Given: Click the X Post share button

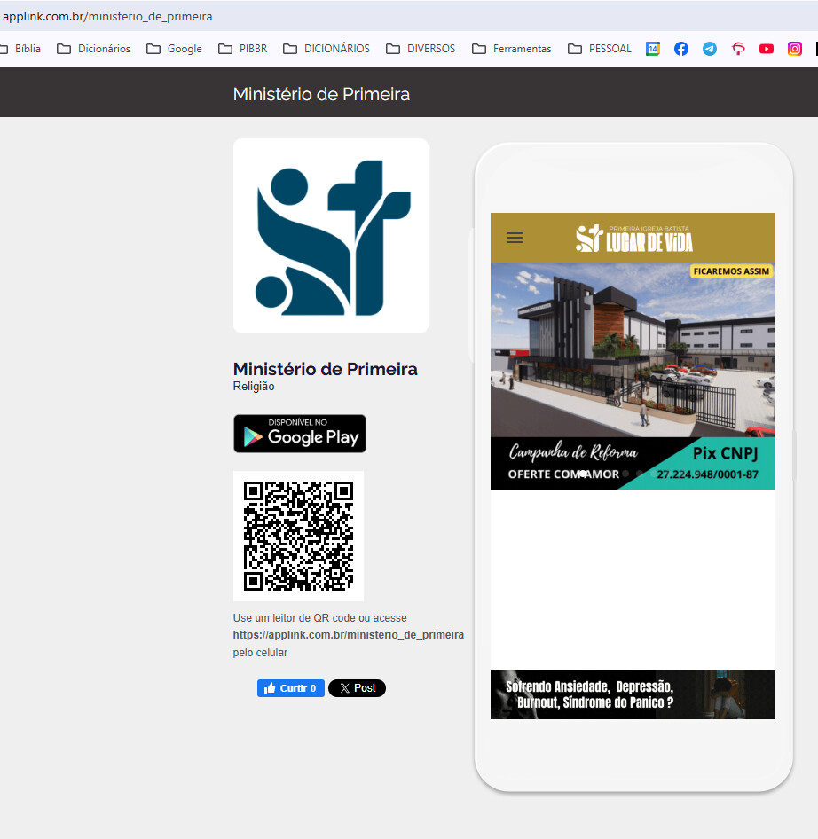Looking at the screenshot, I should (x=357, y=688).
